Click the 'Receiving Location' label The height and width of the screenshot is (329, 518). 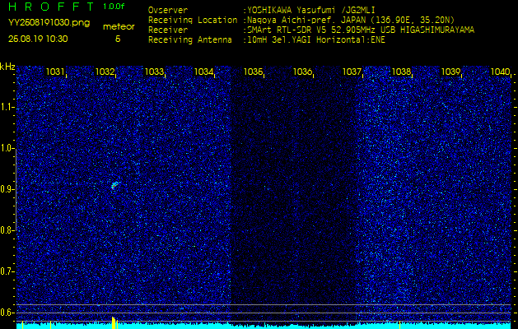[193, 20]
